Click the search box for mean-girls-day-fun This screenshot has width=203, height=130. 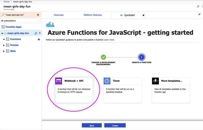[21, 15]
